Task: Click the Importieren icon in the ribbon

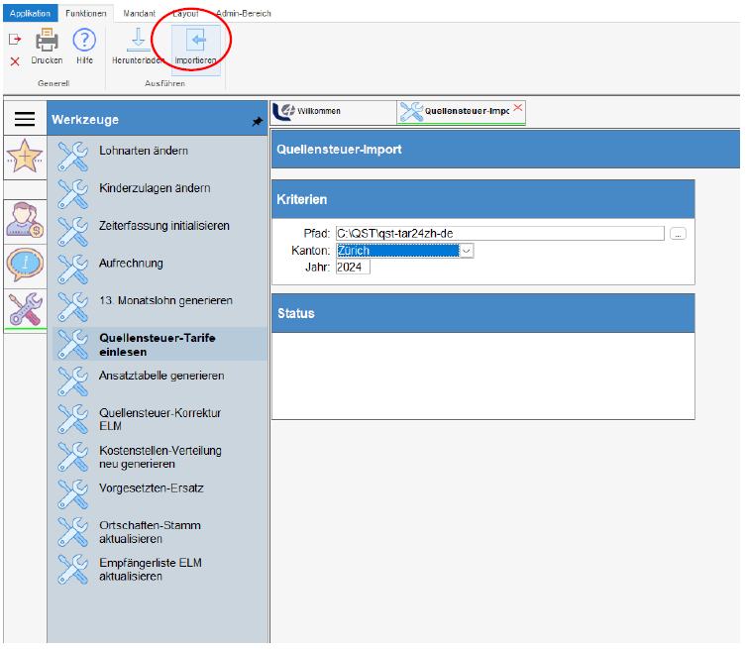Action: (x=195, y=41)
